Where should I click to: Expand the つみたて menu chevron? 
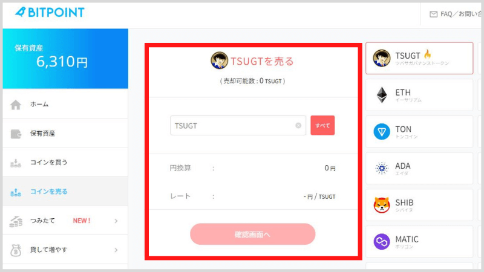[116, 221]
